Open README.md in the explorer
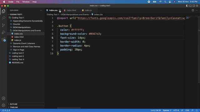200x112 pixels. 26,63
